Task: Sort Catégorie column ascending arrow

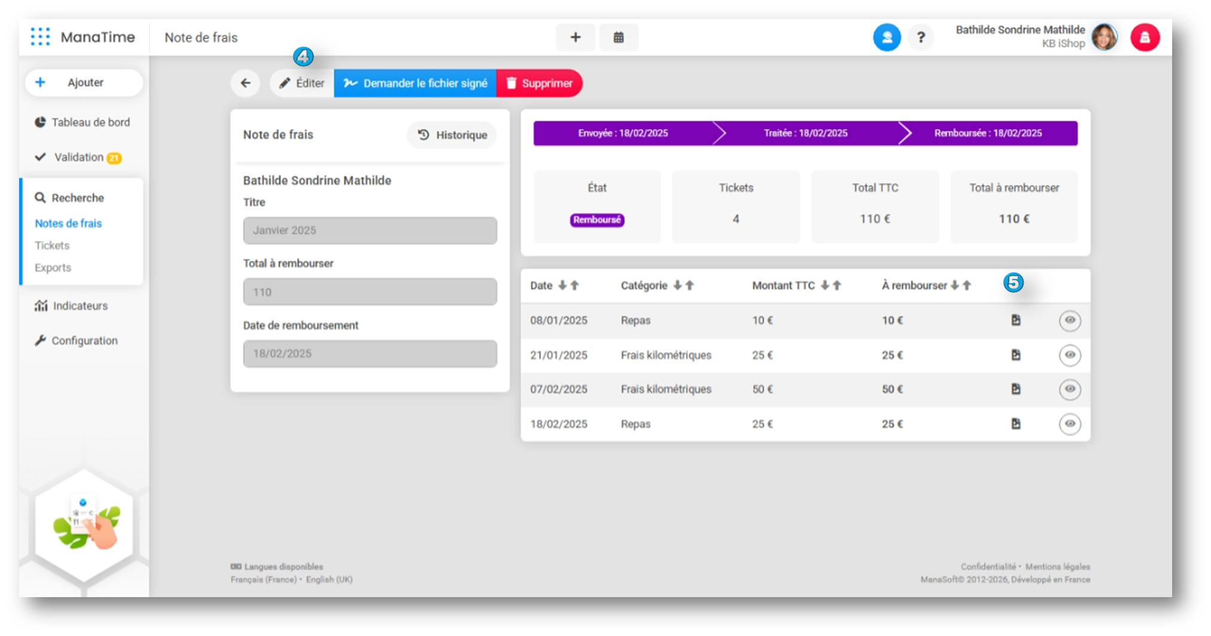Action: tap(690, 286)
